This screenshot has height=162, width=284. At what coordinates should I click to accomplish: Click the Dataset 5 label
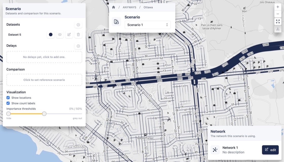click(x=15, y=34)
